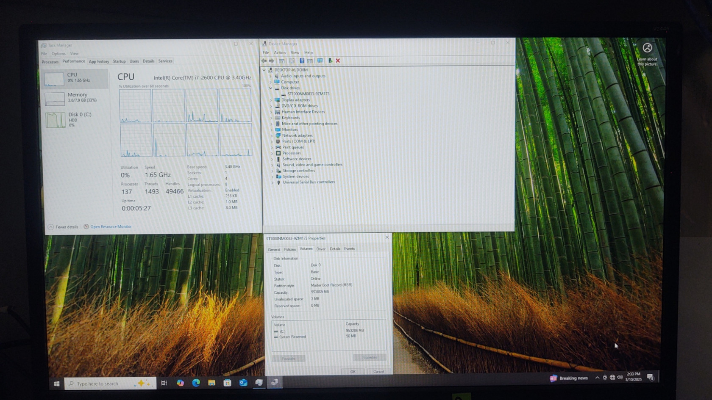Open Microsoft Edge from the taskbar
This screenshot has width=712, height=400.
tap(196, 383)
